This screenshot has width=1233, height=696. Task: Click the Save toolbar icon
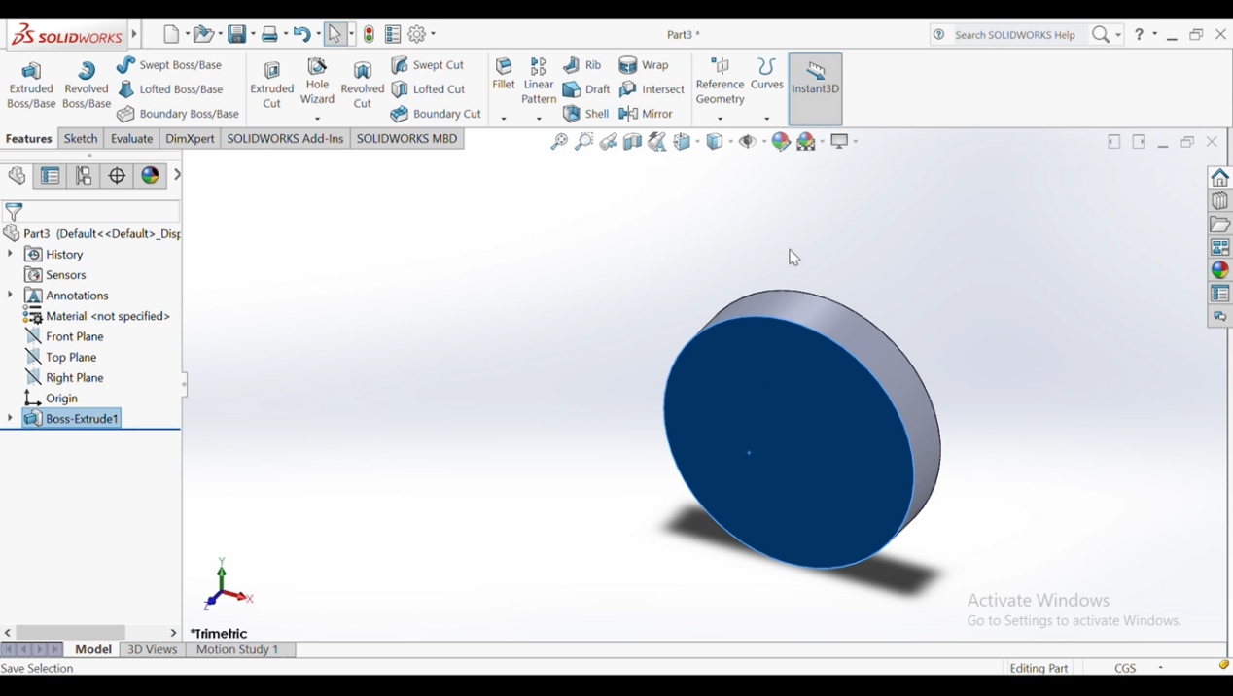tap(237, 35)
